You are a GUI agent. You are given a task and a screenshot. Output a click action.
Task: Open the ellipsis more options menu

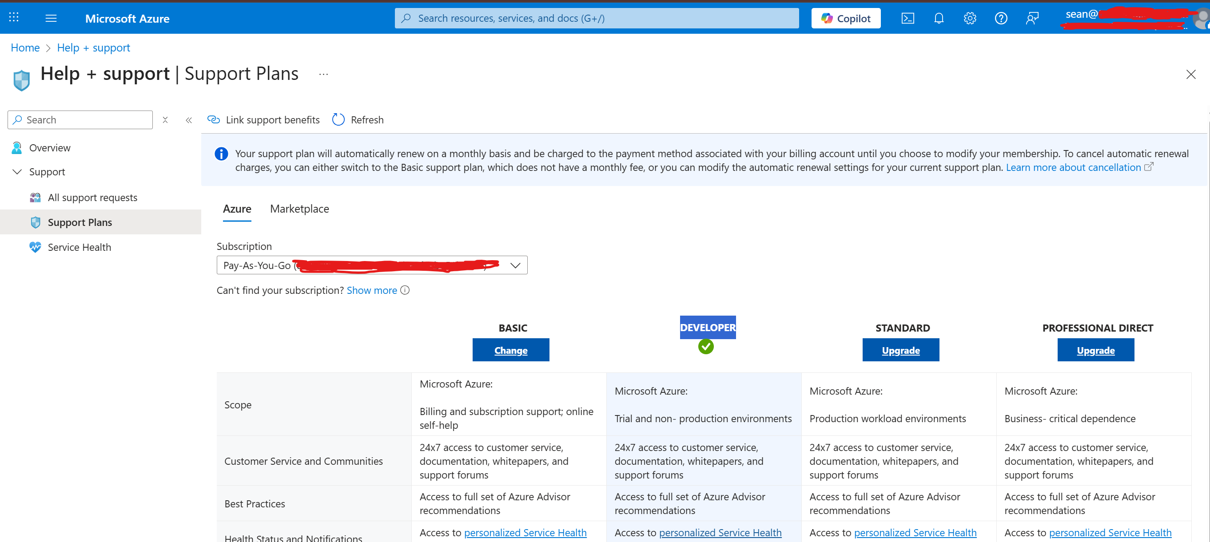[x=323, y=75]
